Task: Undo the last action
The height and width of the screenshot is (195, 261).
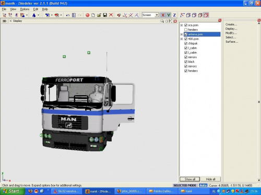Action: click(68, 15)
